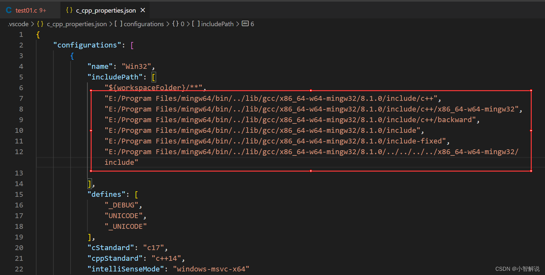545x275 pixels.
Task: Click the JSON braces icon on c_cpp_properties.json tab
Action: [69, 10]
